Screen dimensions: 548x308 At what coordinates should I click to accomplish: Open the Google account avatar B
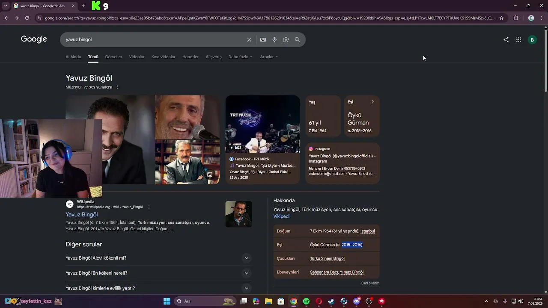pyautogui.click(x=532, y=40)
